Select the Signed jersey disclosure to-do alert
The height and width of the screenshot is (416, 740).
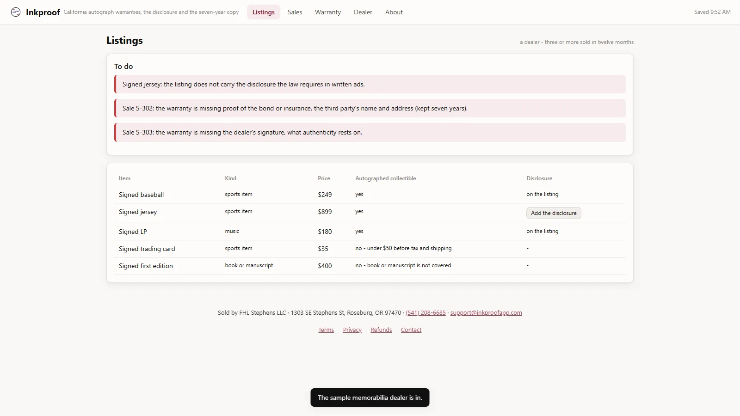[x=370, y=84]
